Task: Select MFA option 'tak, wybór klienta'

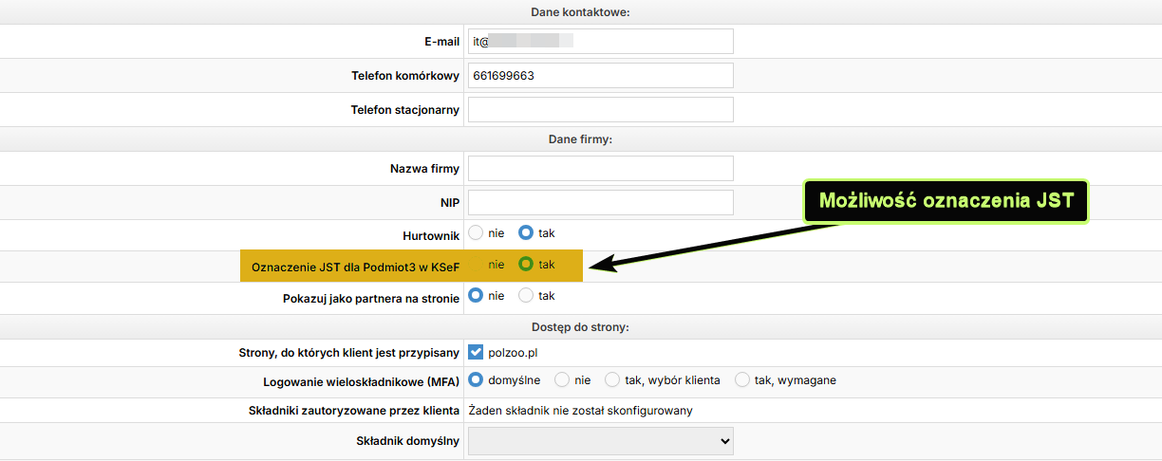Action: pos(612,380)
